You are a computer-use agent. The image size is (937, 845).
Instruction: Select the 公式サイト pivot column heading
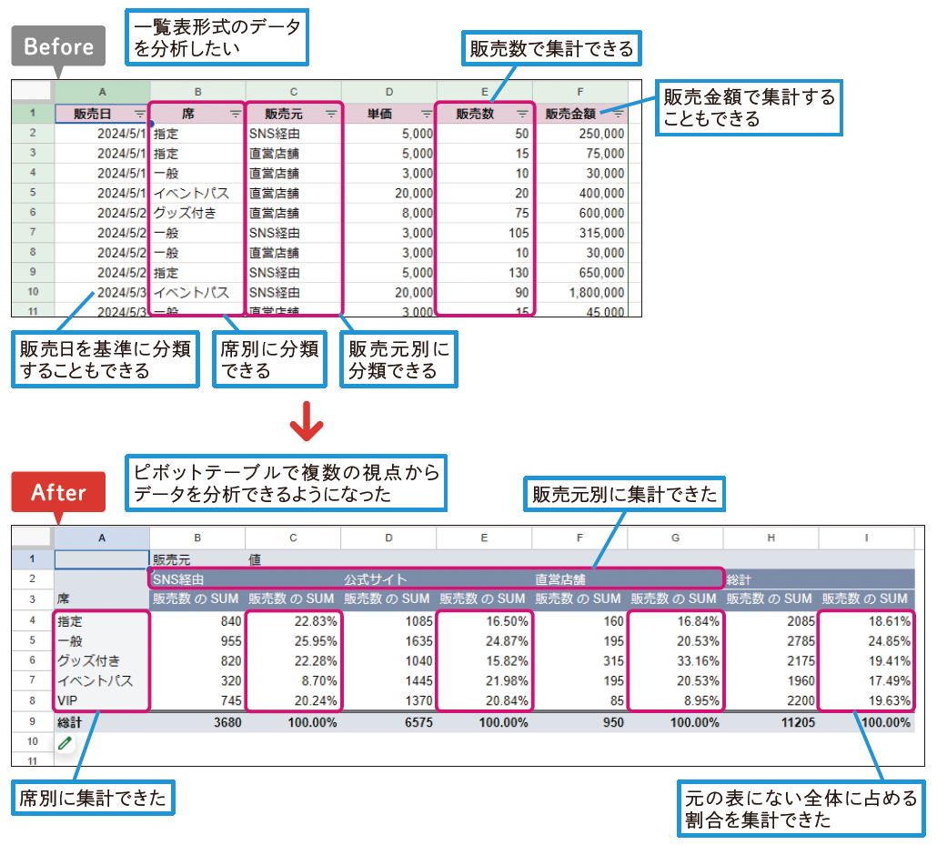point(376,579)
